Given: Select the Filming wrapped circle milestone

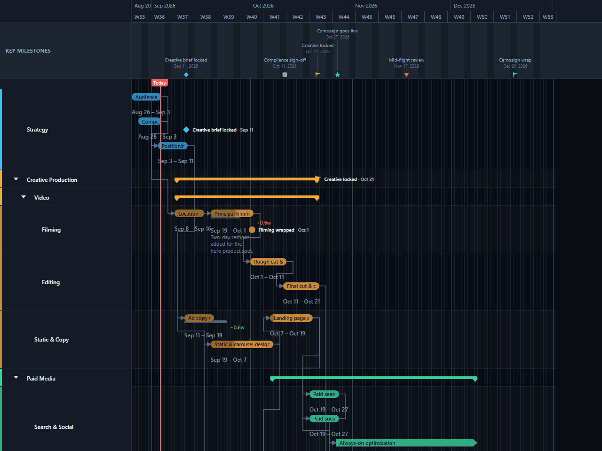Looking at the screenshot, I should tap(252, 230).
